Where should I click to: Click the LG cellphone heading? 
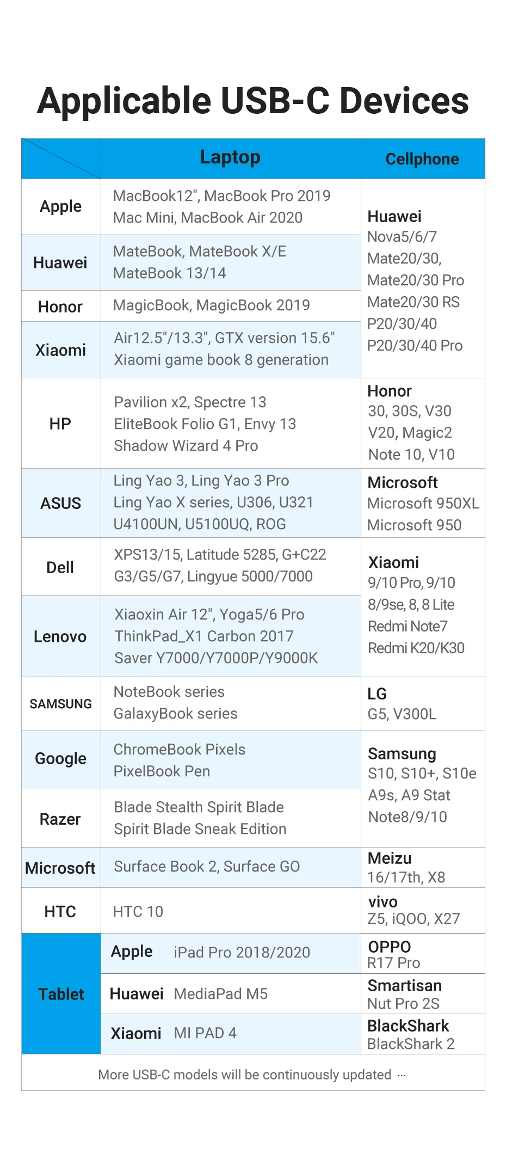point(377,694)
